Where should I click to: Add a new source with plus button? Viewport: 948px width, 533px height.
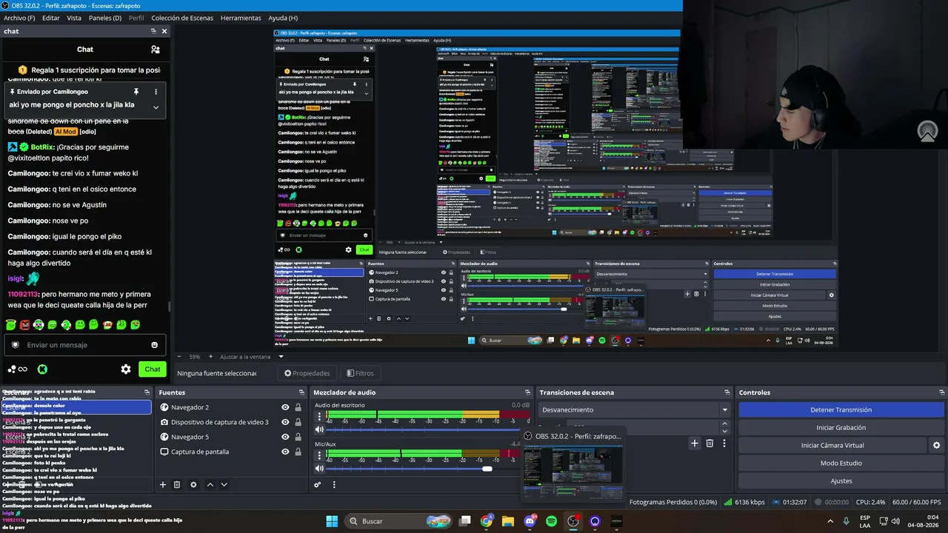[163, 485]
